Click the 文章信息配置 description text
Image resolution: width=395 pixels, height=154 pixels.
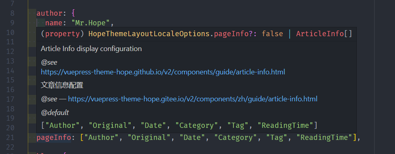click(x=62, y=85)
